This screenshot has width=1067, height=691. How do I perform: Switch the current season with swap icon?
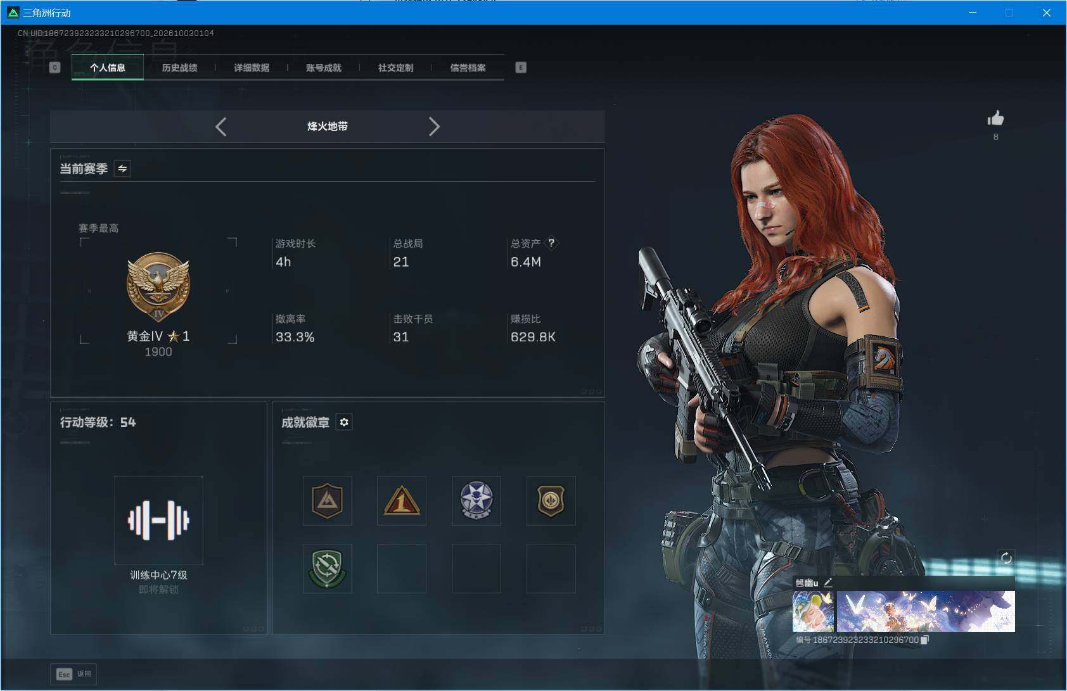(x=122, y=168)
